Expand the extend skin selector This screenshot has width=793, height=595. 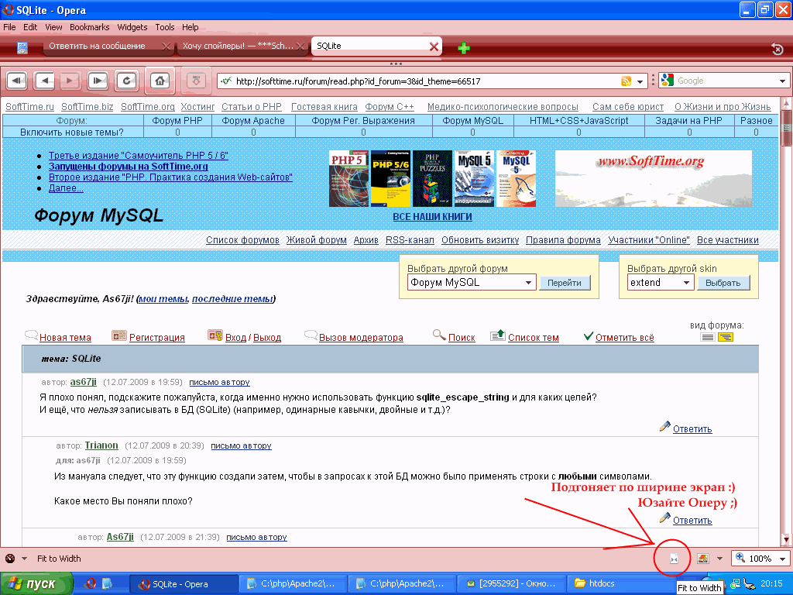686,282
